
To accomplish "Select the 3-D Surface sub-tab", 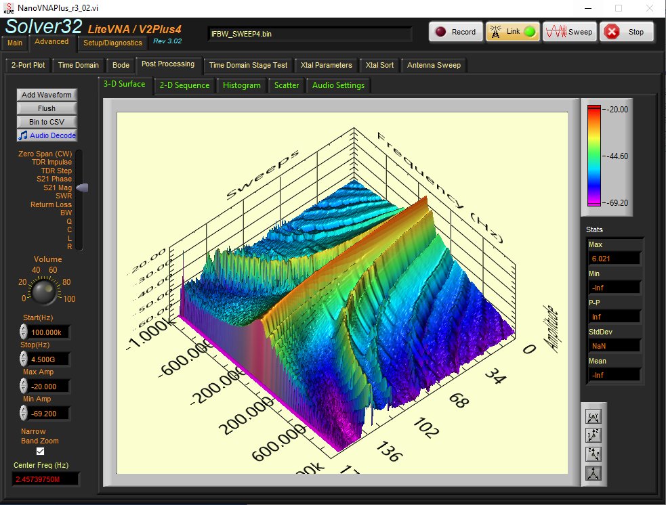I will pos(125,84).
